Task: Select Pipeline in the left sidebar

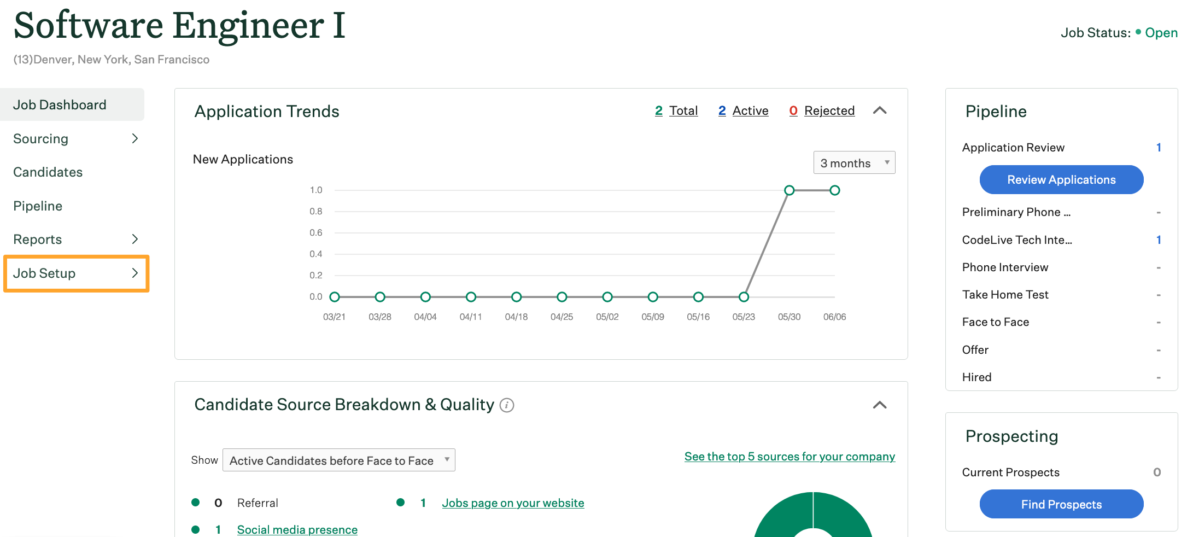Action: (38, 206)
